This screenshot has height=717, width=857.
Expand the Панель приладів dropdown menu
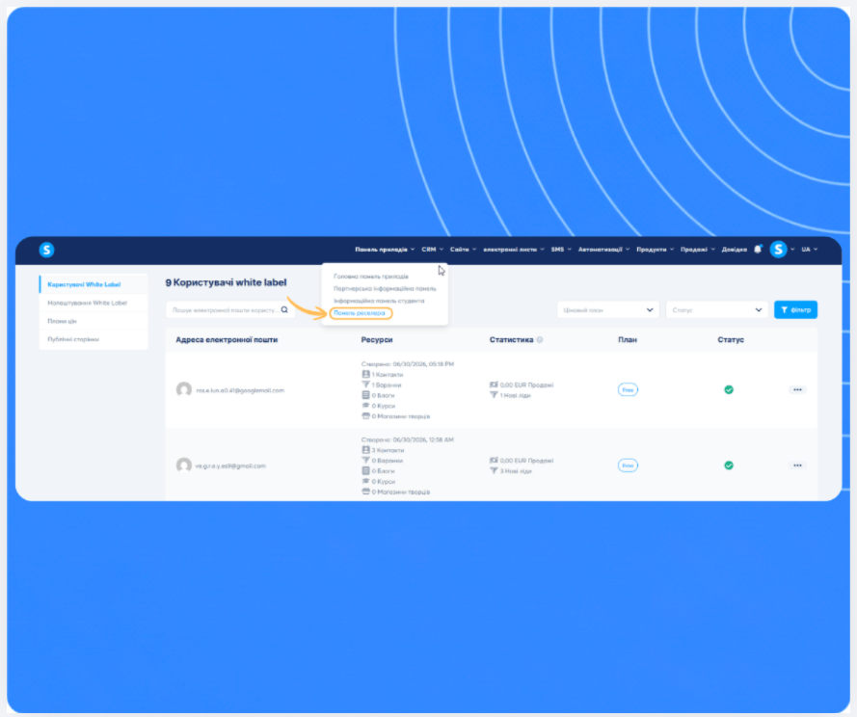(x=385, y=250)
